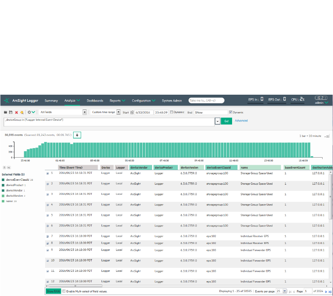The image size is (333, 296).
Task: Click the CPU usage indicator
Action: pyautogui.click(x=298, y=99)
